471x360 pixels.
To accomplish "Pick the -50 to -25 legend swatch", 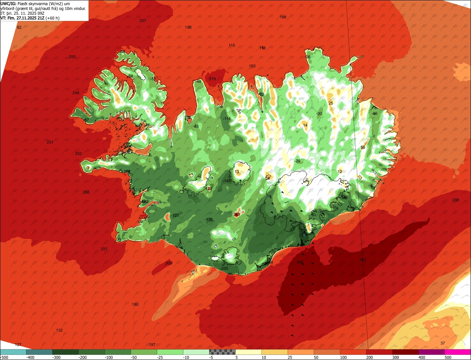I will coord(144,352).
